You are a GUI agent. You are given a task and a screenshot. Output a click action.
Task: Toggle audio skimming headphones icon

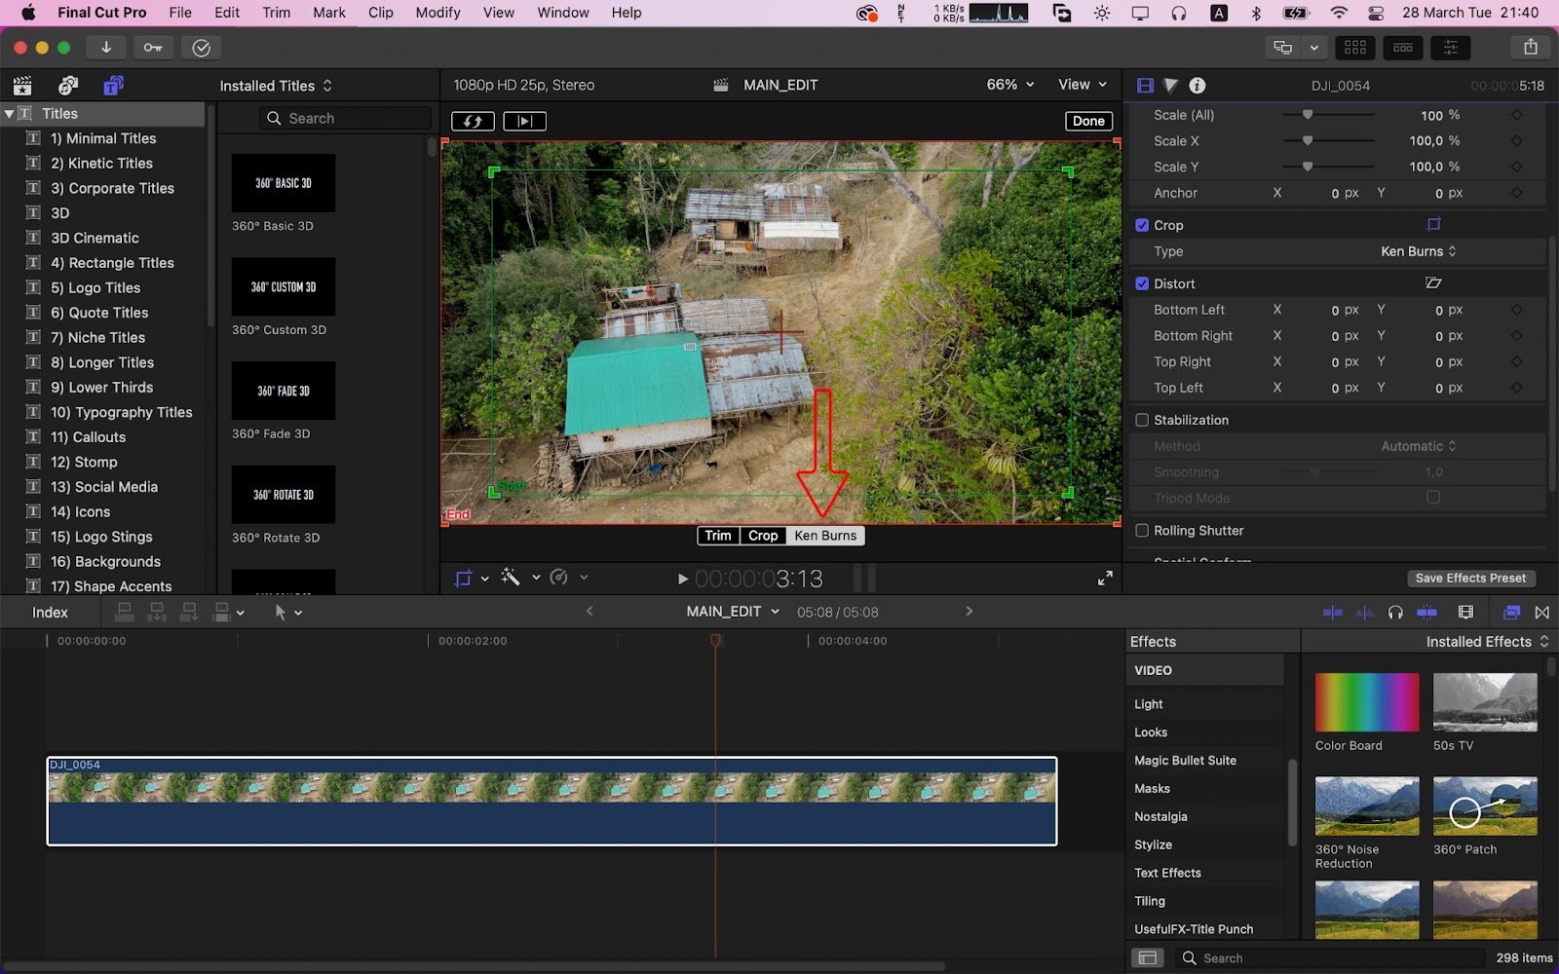click(1395, 613)
